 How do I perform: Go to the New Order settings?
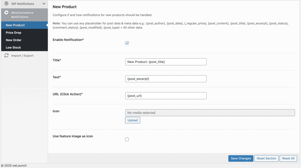tap(14, 40)
